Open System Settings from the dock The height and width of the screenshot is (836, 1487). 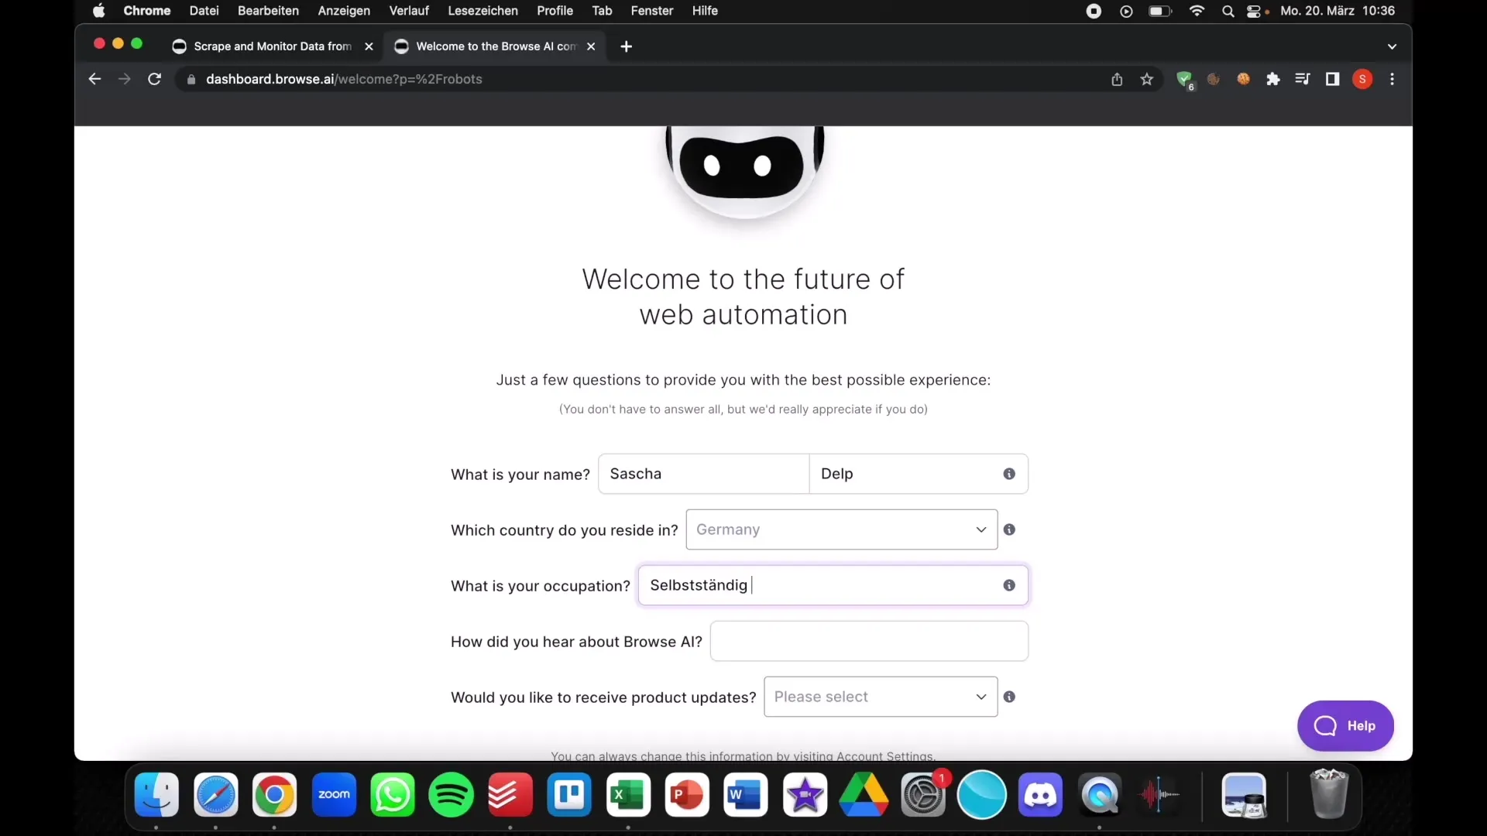coord(922,795)
